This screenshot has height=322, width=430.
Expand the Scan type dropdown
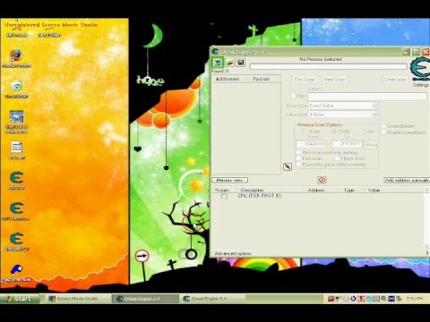point(343,106)
